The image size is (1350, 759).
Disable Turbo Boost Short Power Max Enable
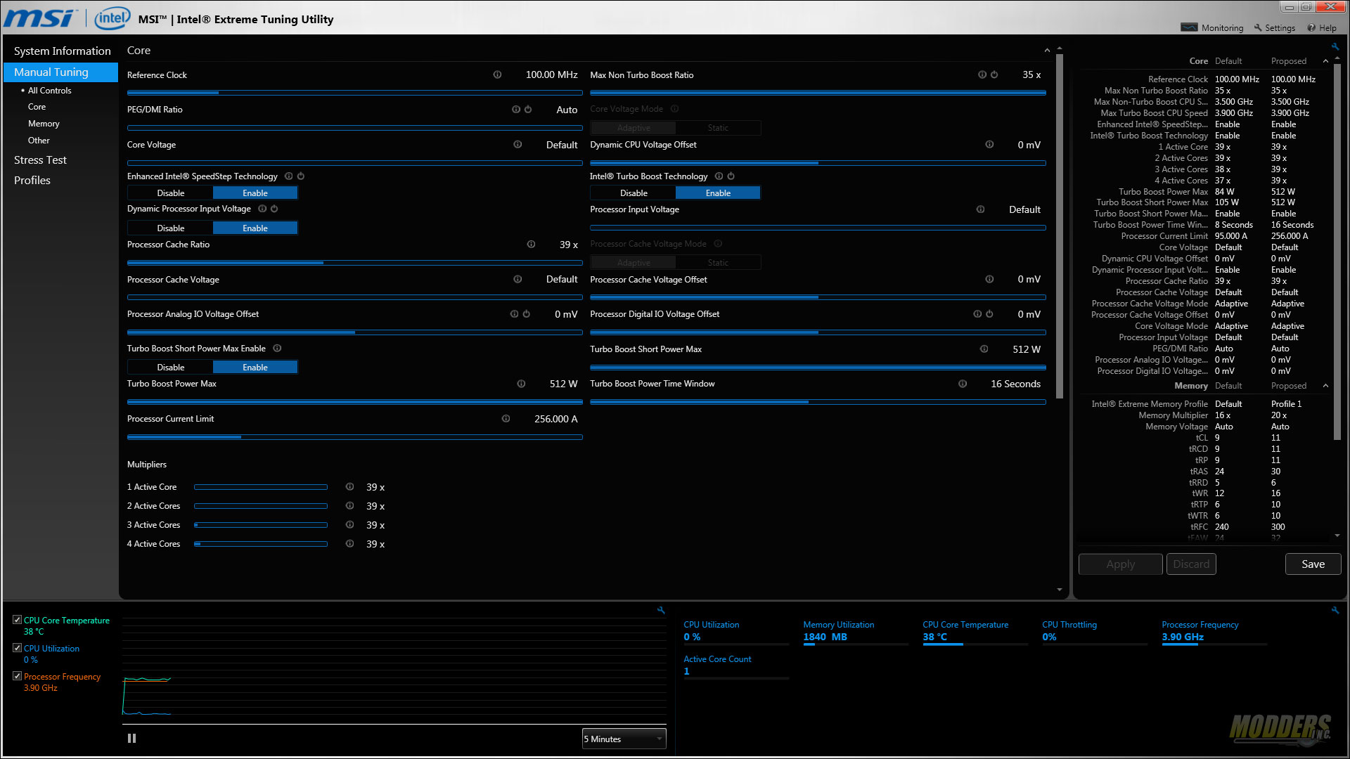[x=170, y=368]
